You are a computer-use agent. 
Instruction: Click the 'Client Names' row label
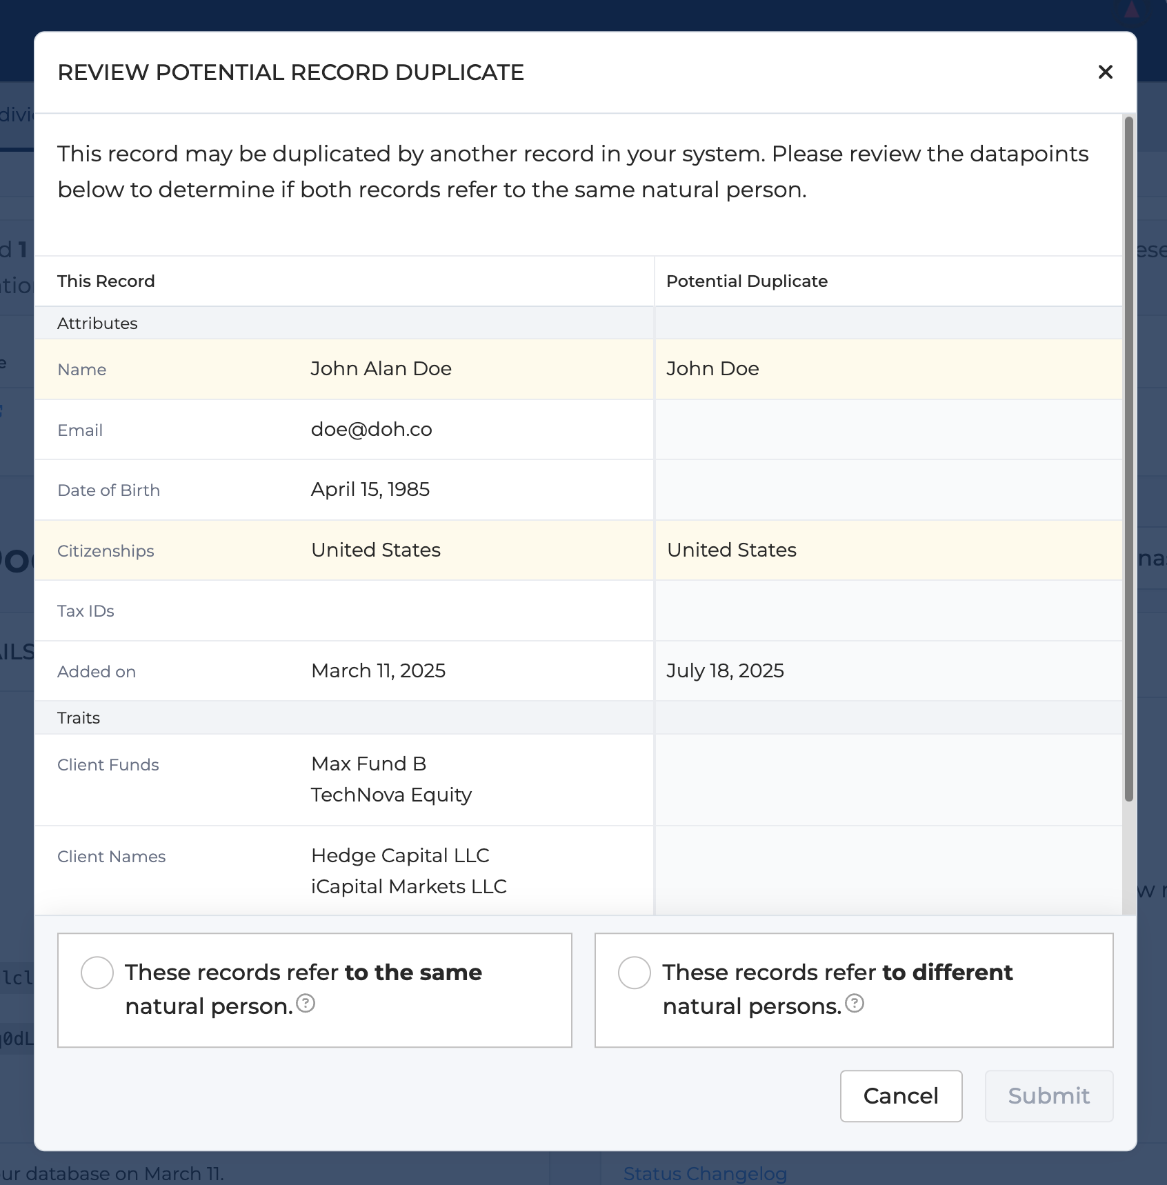112,857
